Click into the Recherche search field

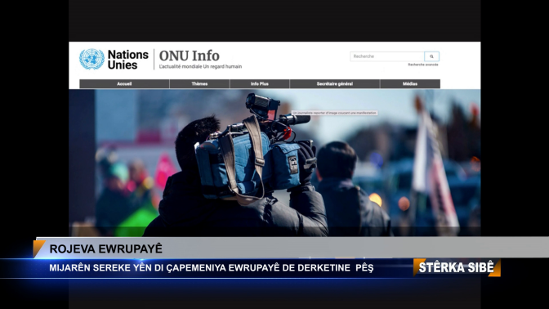[387, 56]
